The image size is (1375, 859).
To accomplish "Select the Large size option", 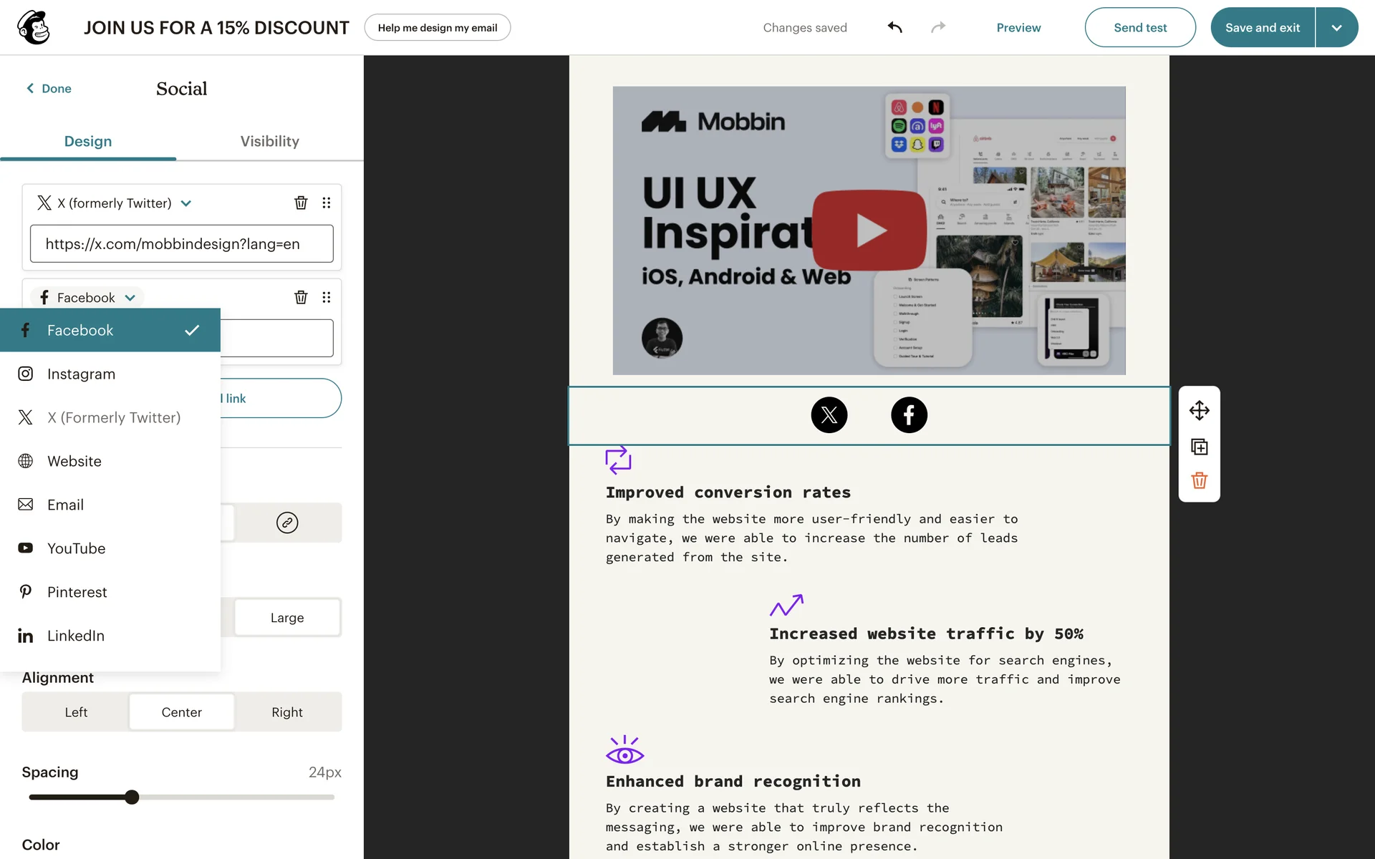I will pos(286,617).
